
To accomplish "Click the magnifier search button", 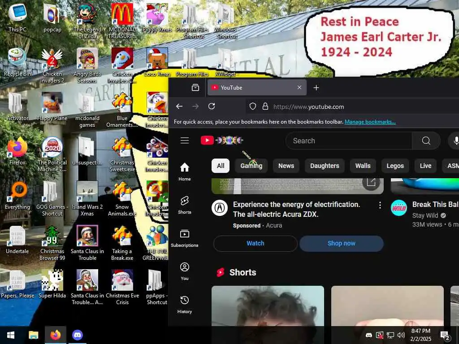I will point(426,141).
